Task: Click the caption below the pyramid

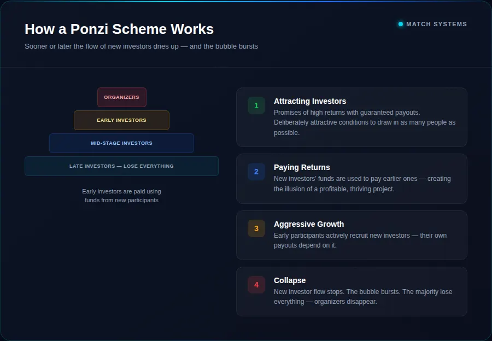Action: [121, 196]
